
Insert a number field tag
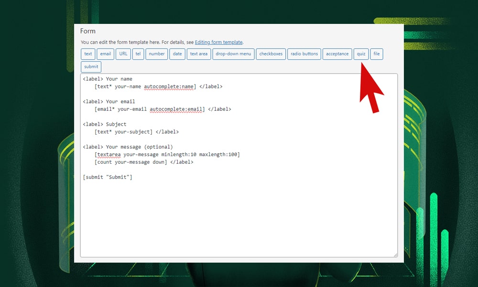pyautogui.click(x=156, y=54)
